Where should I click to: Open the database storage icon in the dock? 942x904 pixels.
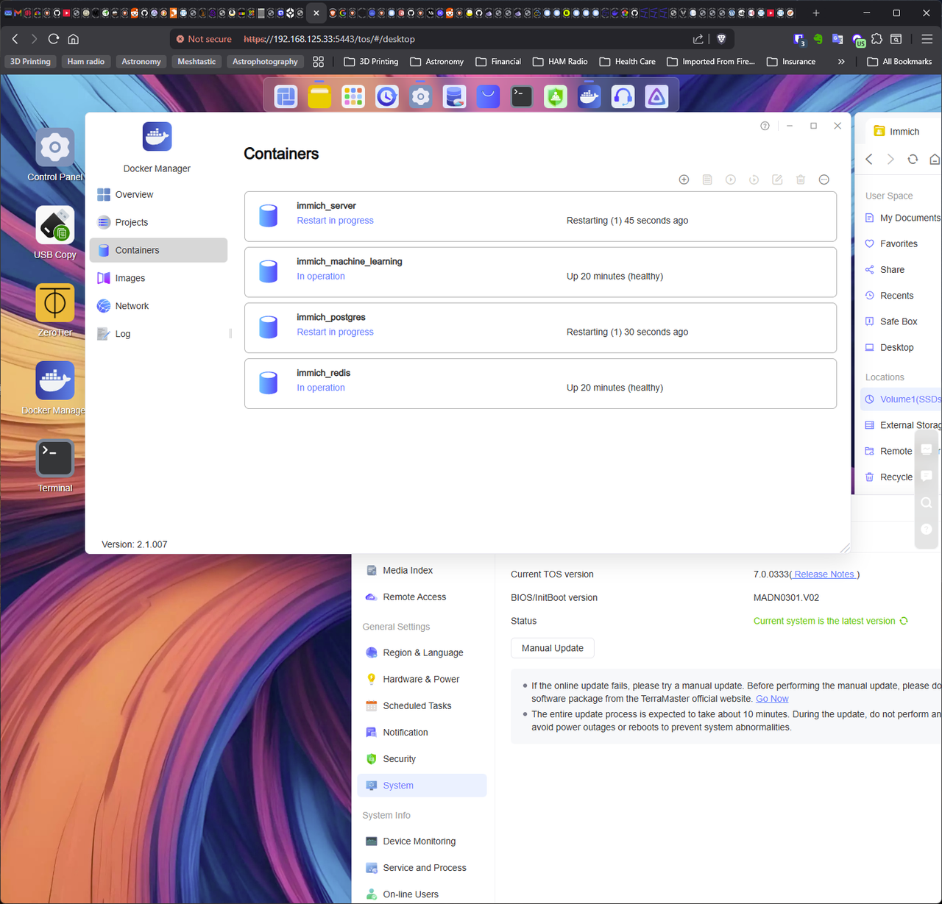click(x=454, y=96)
